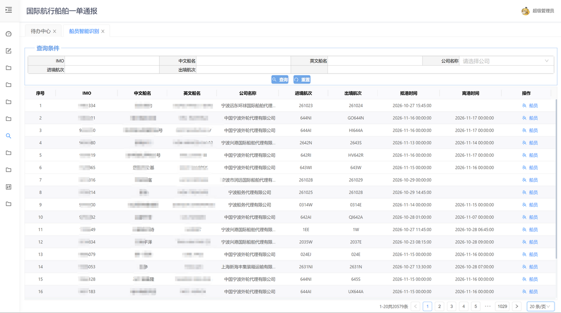Click the 超级管理员 user name

coord(543,11)
